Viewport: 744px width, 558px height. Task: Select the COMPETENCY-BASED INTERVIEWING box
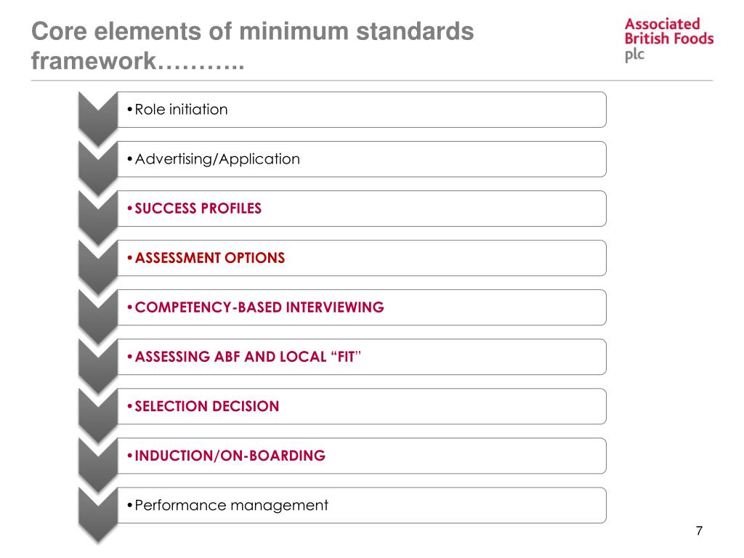point(361,307)
